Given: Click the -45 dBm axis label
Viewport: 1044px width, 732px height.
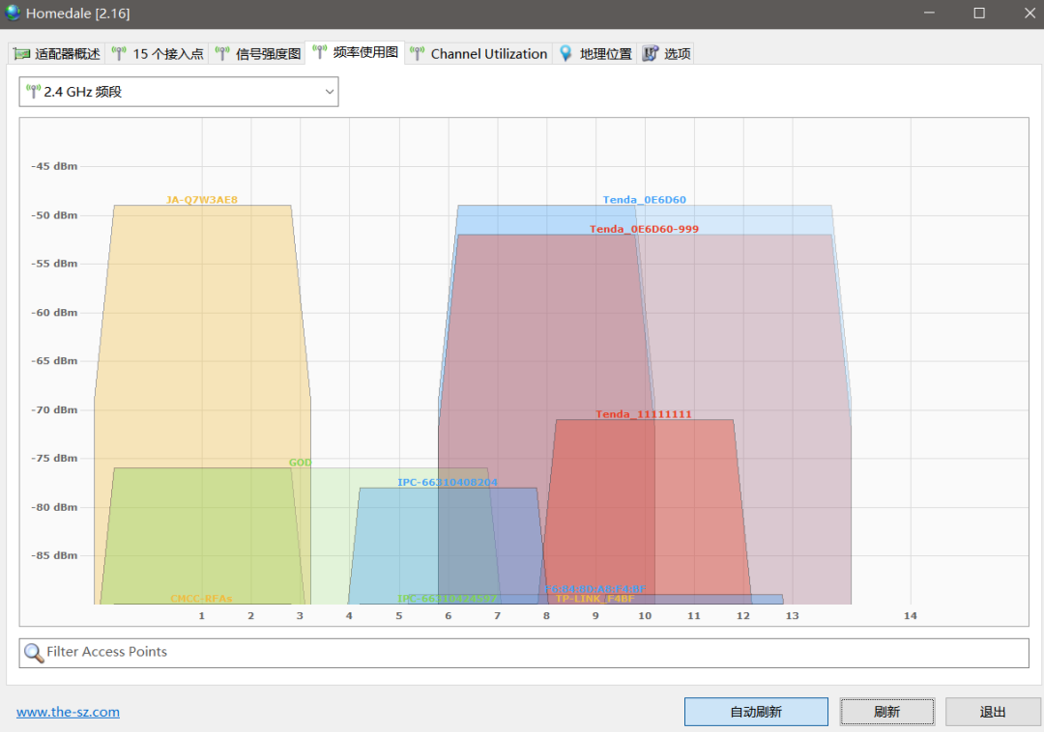Looking at the screenshot, I should pos(54,166).
